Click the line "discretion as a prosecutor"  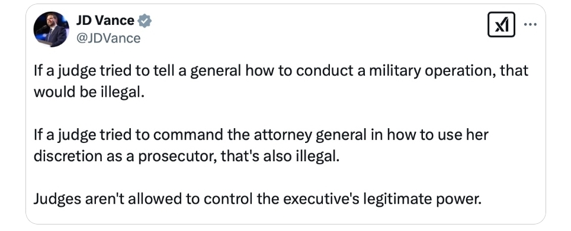(186, 156)
